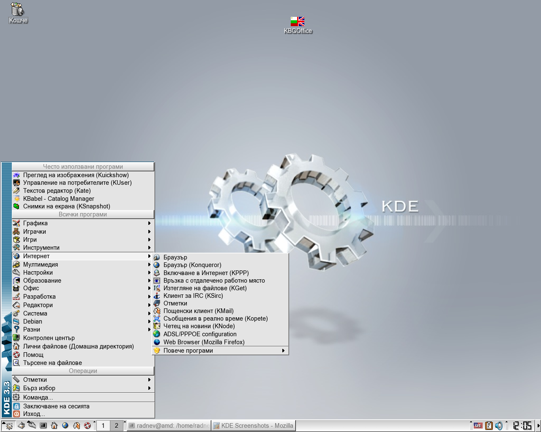Select Web Browser (Mozilla Firefox) entry
Viewport: 541px width, 432px height.
pos(204,342)
